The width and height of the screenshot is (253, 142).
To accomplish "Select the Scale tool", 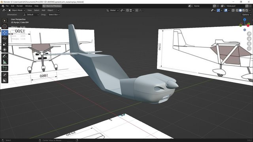I will pos(5,44).
